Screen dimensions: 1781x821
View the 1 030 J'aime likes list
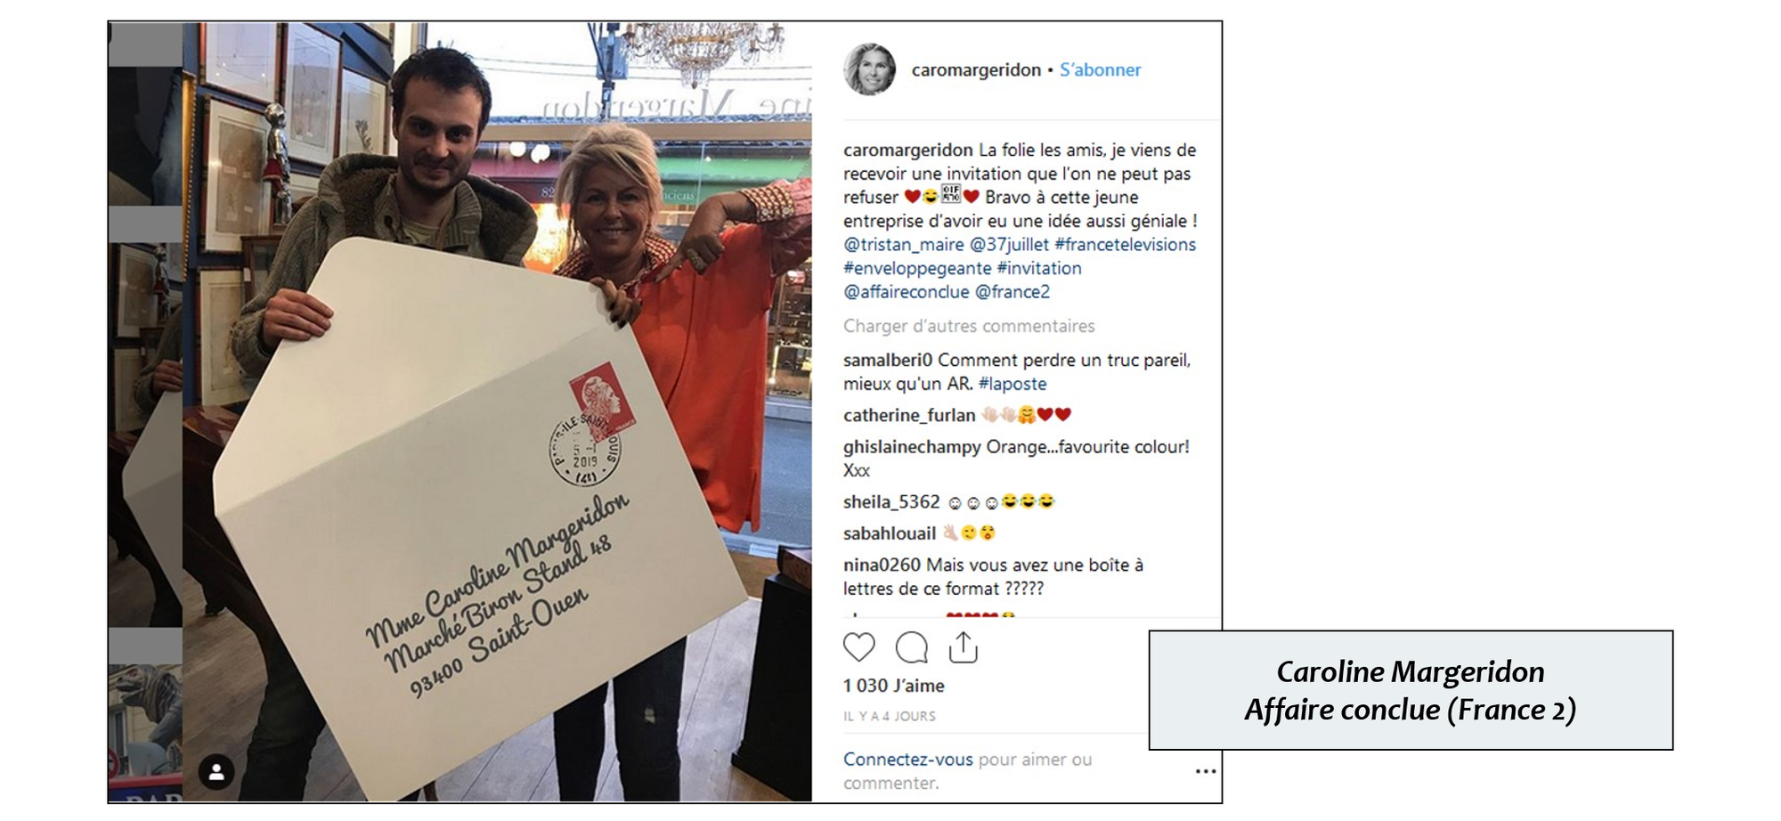pyautogui.click(x=893, y=686)
